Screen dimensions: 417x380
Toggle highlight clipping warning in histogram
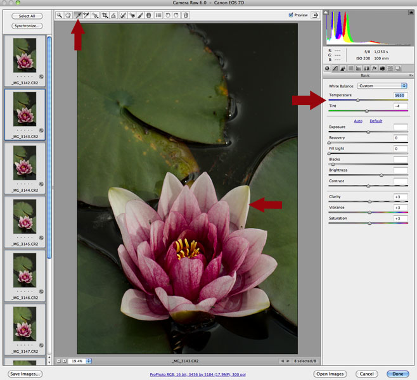click(411, 12)
